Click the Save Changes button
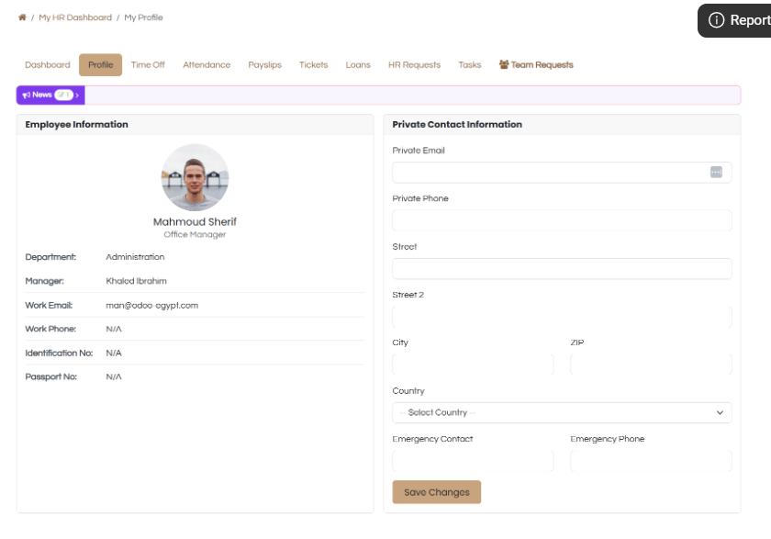 click(437, 492)
